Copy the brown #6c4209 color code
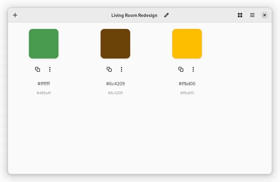This screenshot has width=280, height=182. point(109,69)
